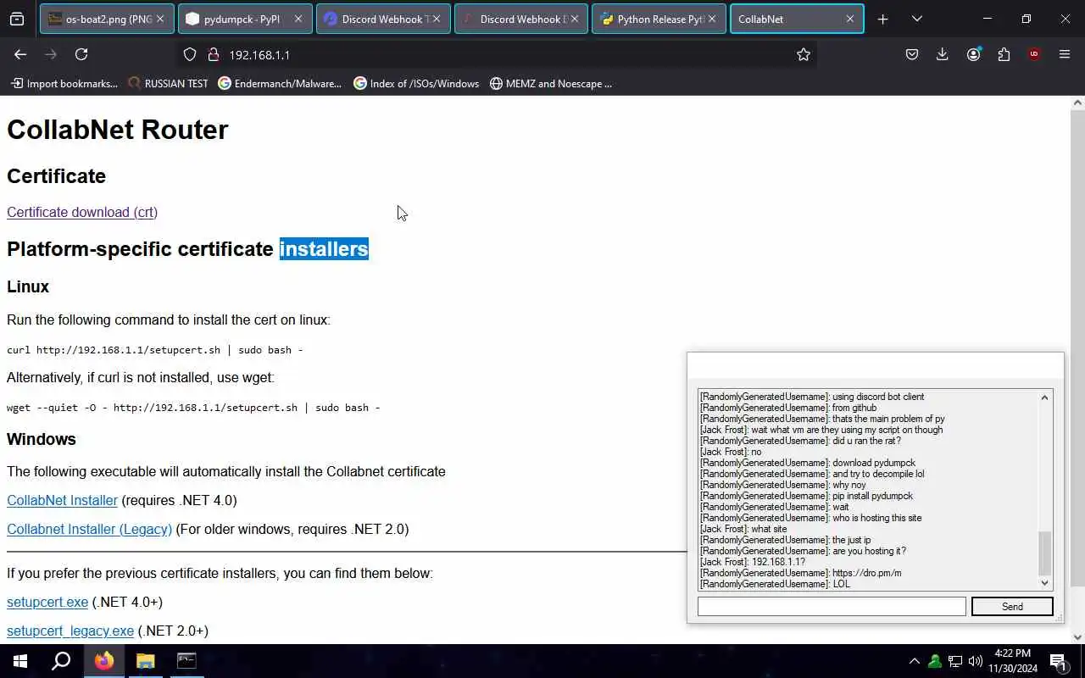
Task: Open MEMZ and Noescape bookmark
Action: [551, 83]
